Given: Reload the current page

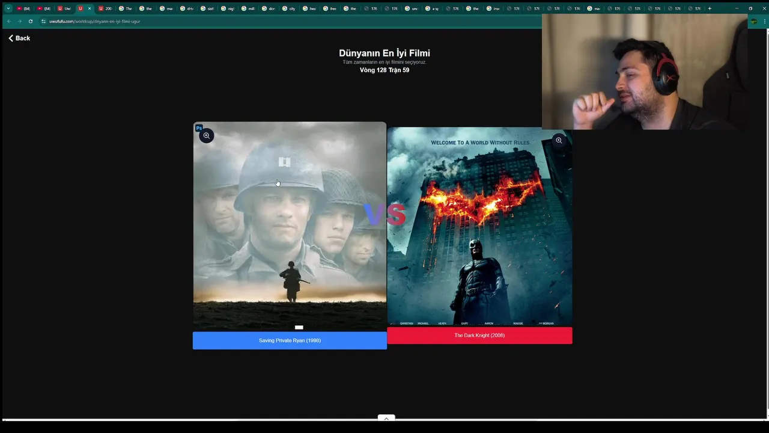Looking at the screenshot, I should tap(31, 21).
